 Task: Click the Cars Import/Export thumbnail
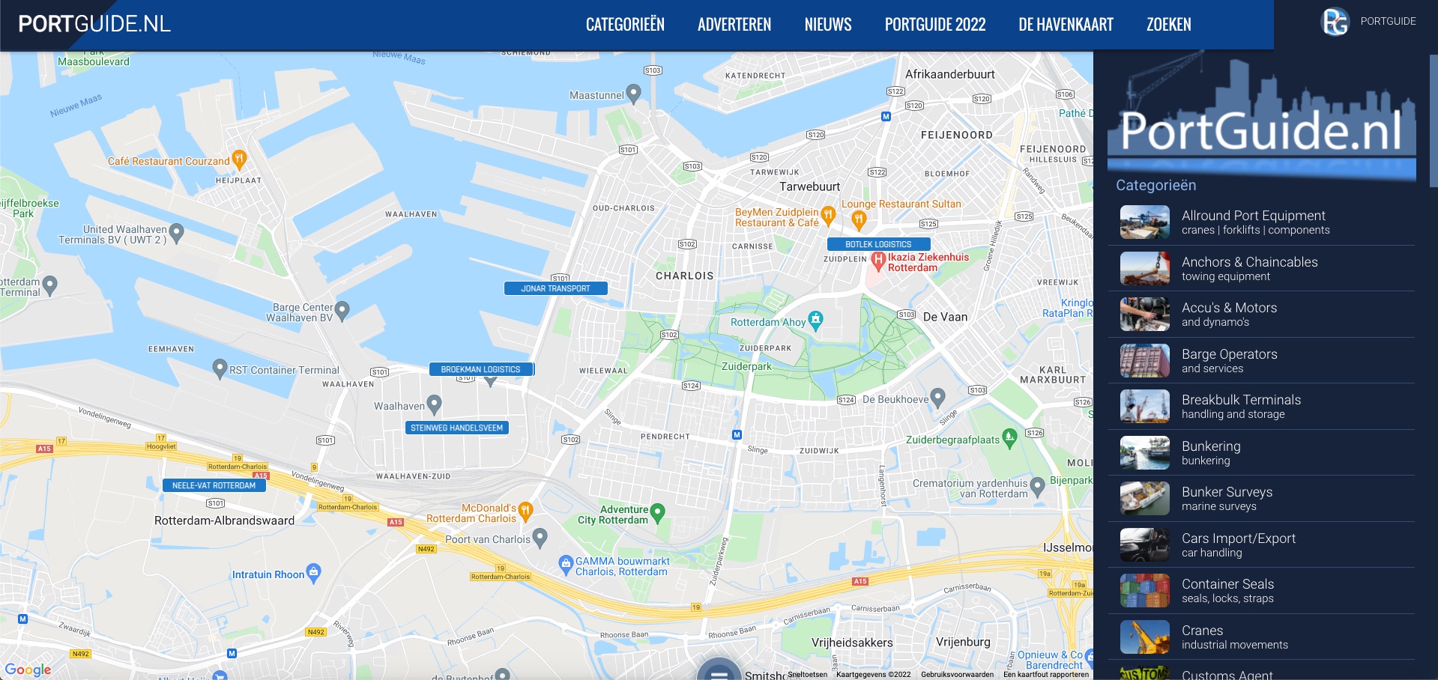[x=1145, y=545]
